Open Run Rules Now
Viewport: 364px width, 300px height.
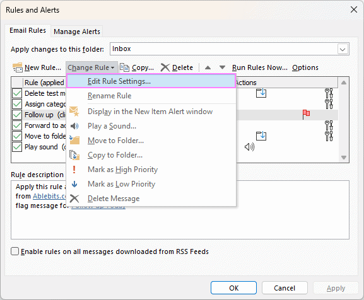[x=259, y=67]
